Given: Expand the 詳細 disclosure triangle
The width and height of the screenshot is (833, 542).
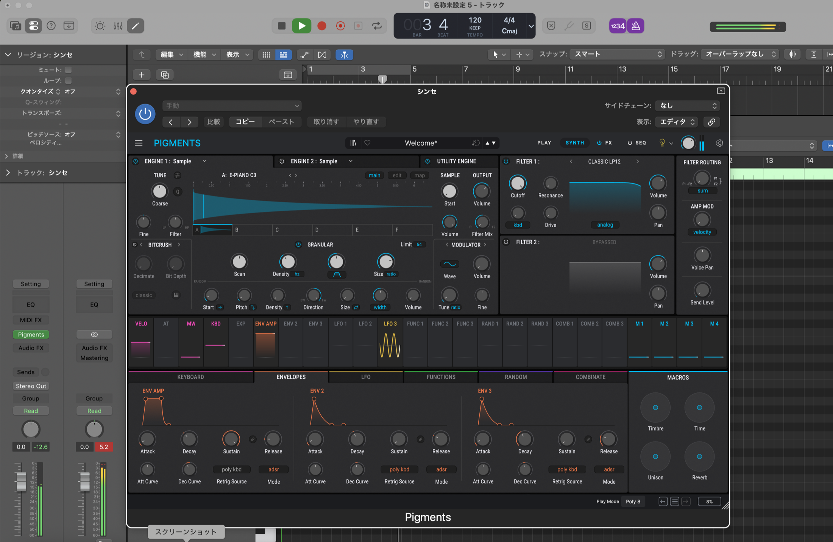Looking at the screenshot, I should point(6,156).
